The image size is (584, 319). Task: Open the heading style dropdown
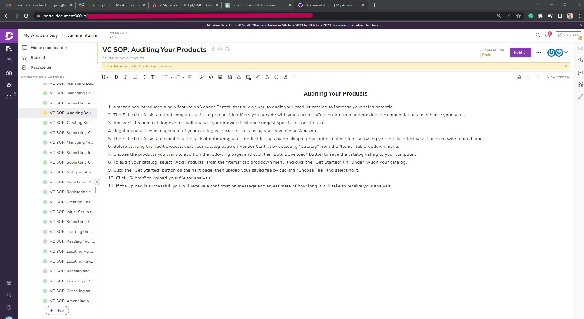(x=104, y=77)
